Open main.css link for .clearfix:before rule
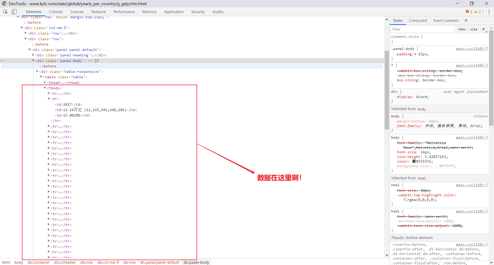This screenshot has height=265, width=494. pos(472,245)
